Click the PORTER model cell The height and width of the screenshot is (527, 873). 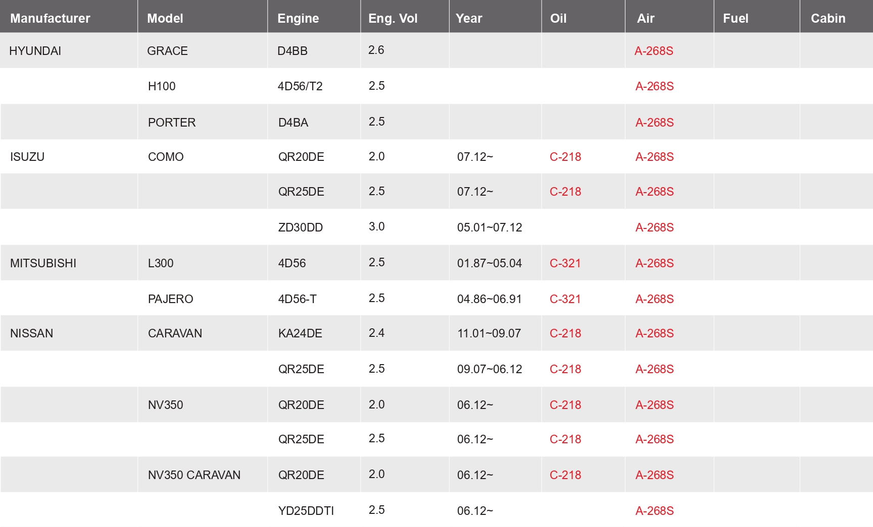tap(172, 123)
